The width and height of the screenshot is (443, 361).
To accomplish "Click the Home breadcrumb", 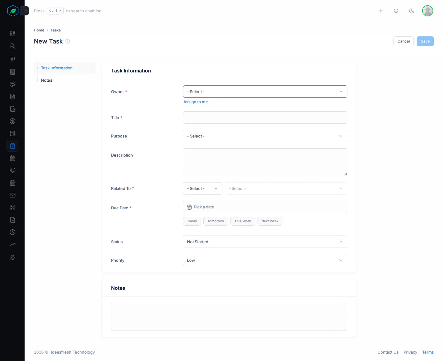I will 39,30.
